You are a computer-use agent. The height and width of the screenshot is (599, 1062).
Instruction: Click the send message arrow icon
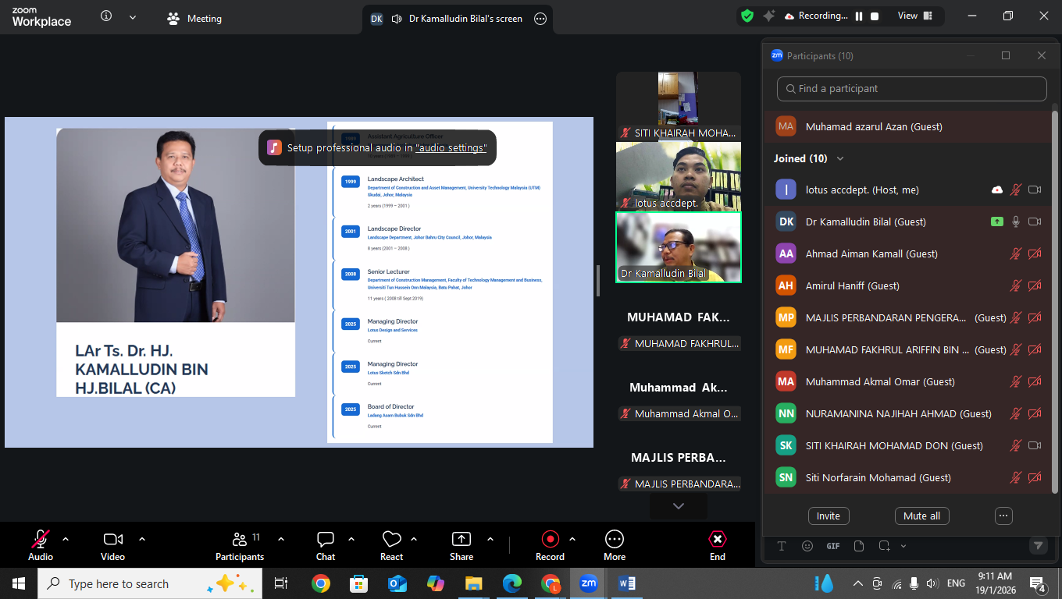click(x=1038, y=546)
